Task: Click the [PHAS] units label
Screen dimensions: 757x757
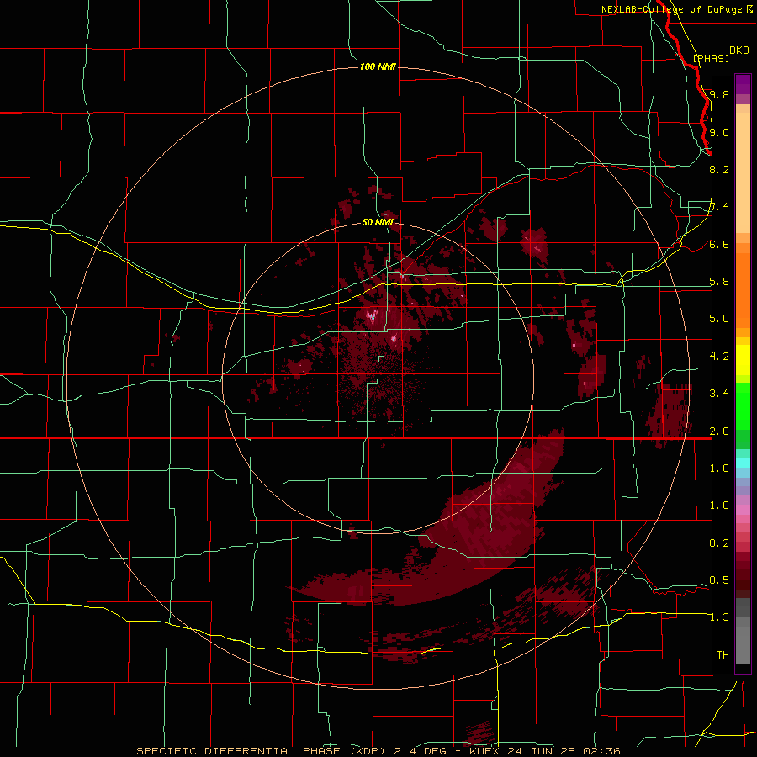Action: tap(711, 58)
